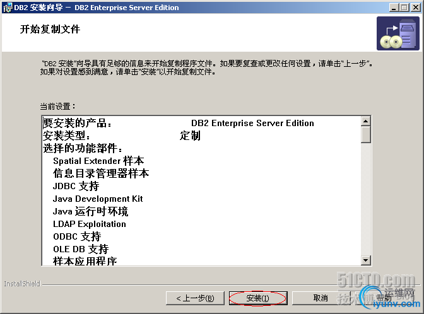
Task: Go back with 上一步(B) button
Action: pos(195,298)
